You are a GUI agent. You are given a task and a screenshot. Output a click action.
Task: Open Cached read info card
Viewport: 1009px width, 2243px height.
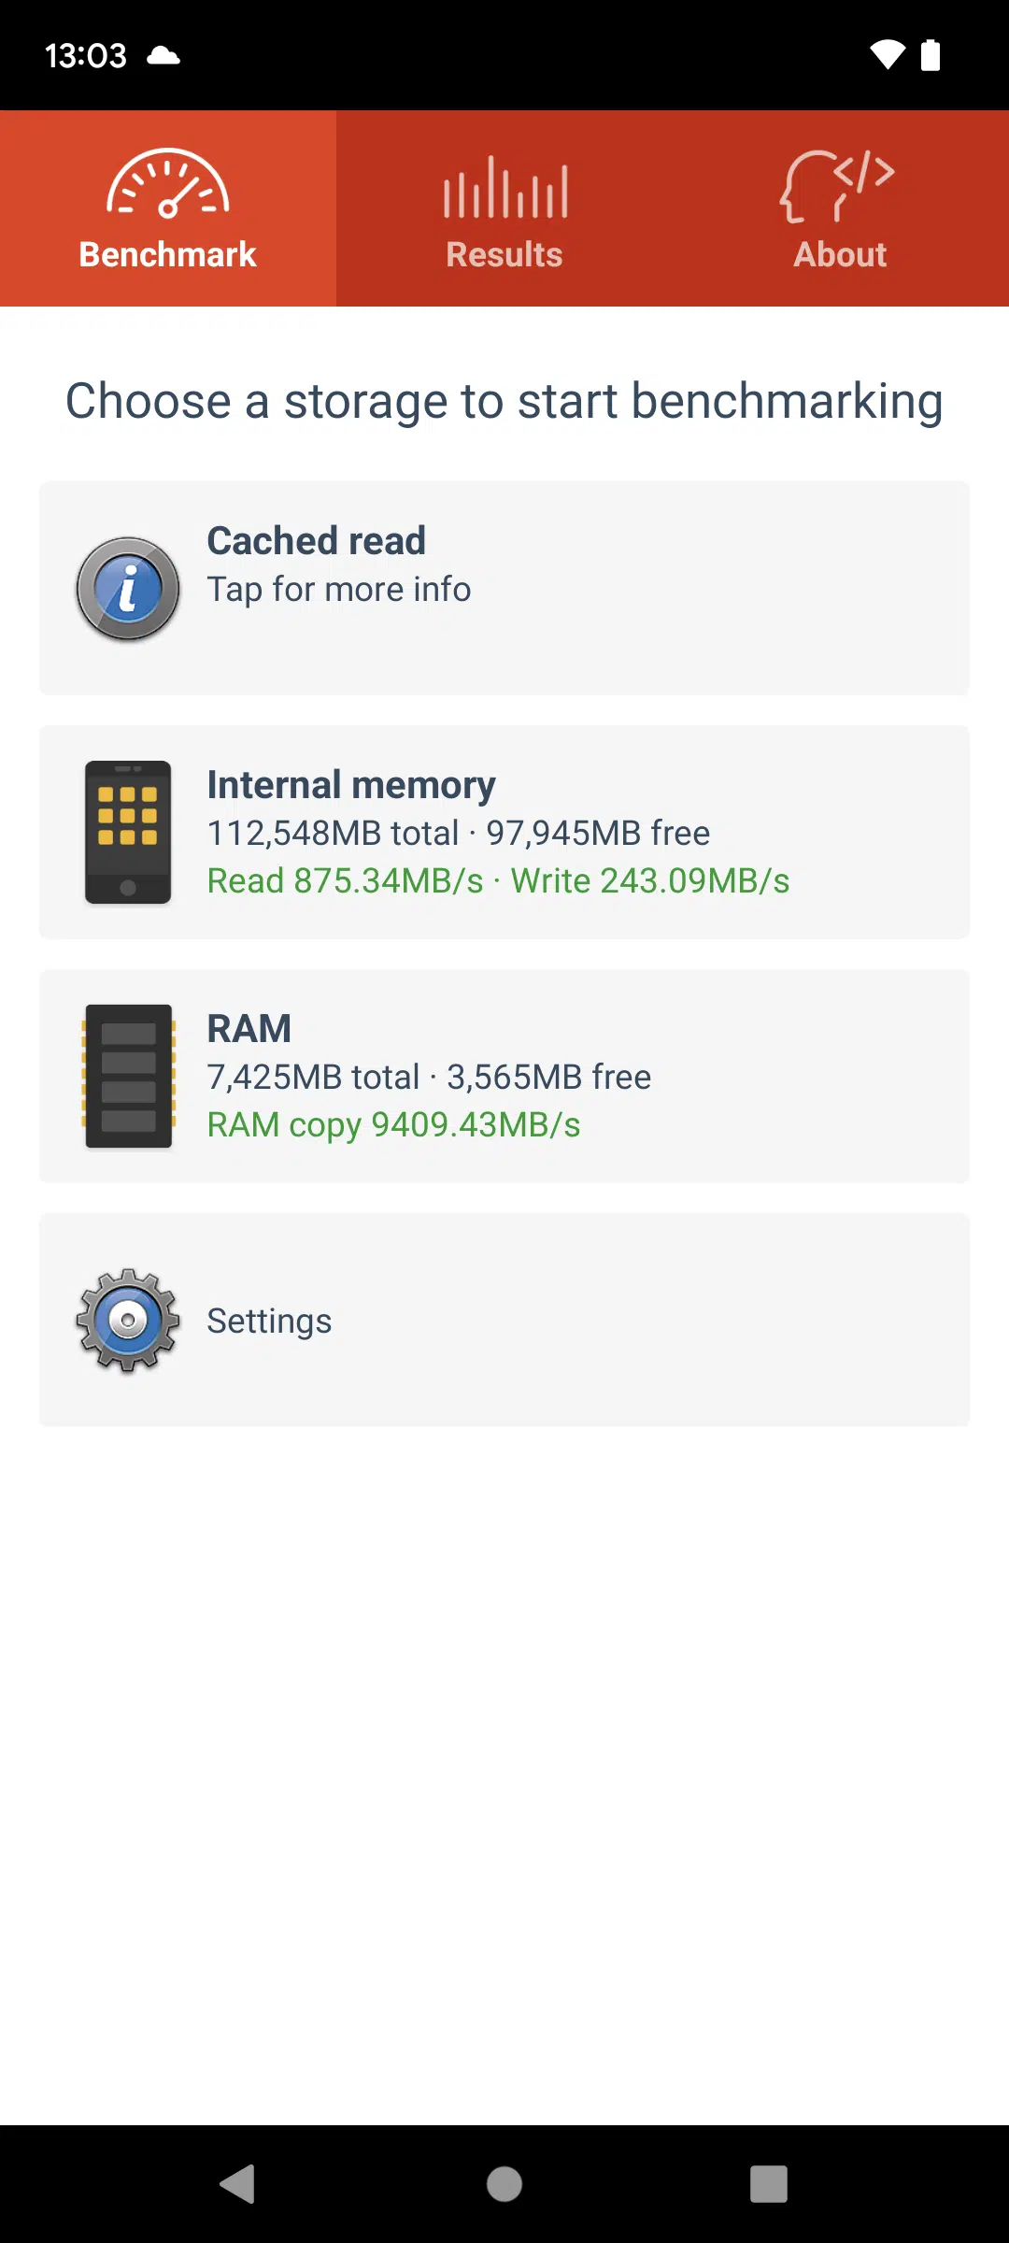[x=504, y=588]
